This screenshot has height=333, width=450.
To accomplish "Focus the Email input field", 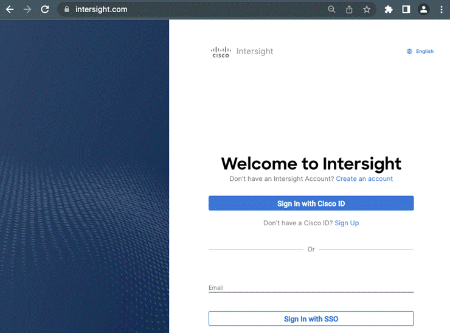I will click(311, 287).
